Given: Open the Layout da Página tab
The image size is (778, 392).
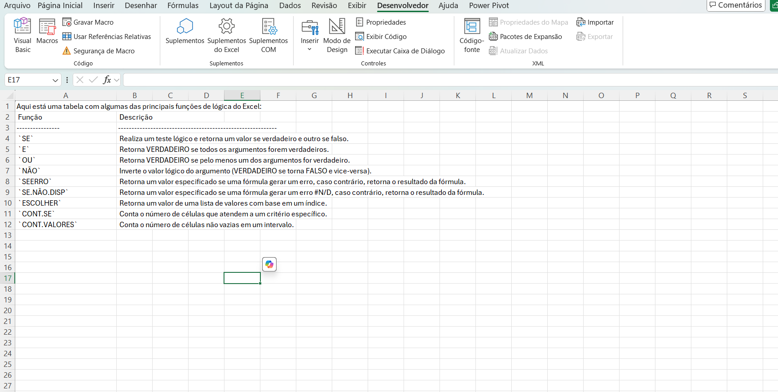Looking at the screenshot, I should pos(239,5).
